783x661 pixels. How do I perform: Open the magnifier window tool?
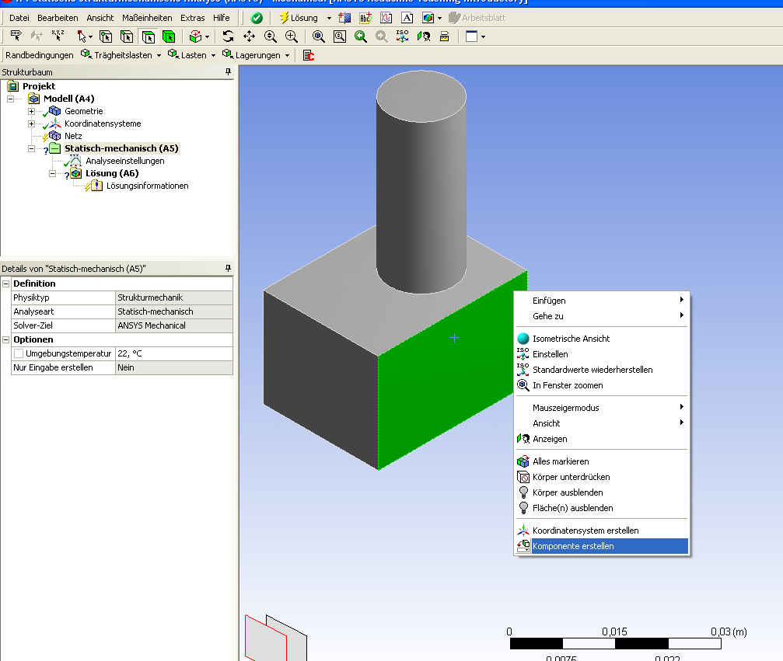click(340, 37)
